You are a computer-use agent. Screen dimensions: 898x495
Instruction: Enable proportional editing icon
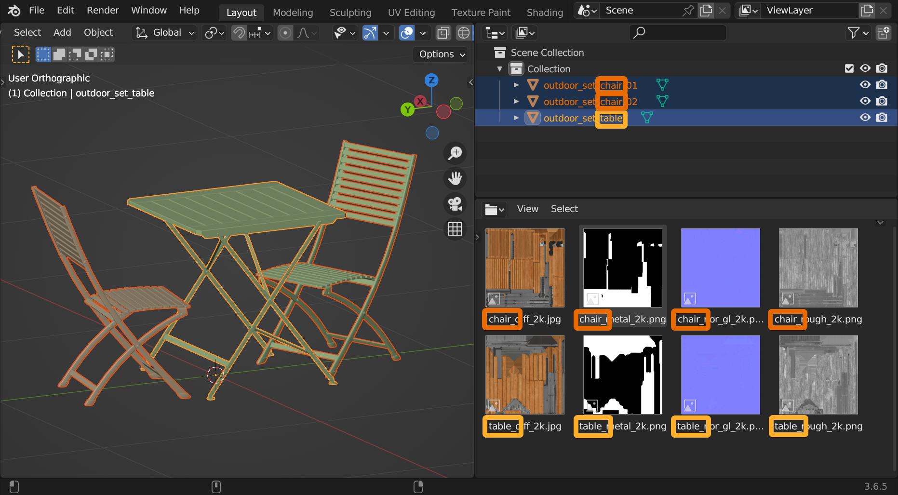click(285, 33)
